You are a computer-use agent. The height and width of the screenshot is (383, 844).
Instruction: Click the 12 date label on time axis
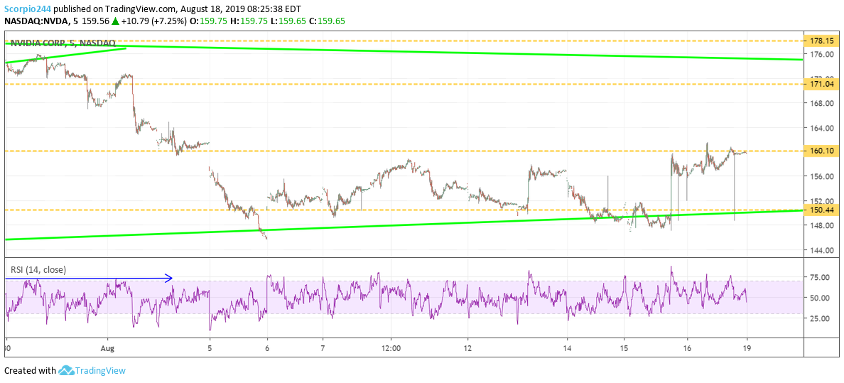point(467,348)
